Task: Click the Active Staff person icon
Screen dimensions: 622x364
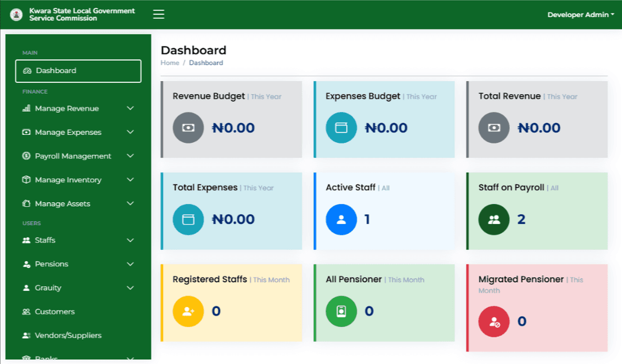Action: [341, 219]
